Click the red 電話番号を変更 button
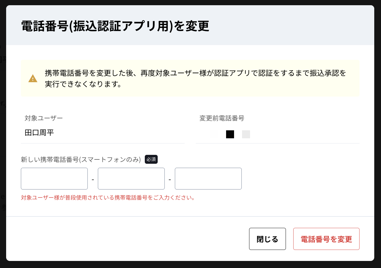Viewport: 381px width, 268px height. click(x=326, y=239)
